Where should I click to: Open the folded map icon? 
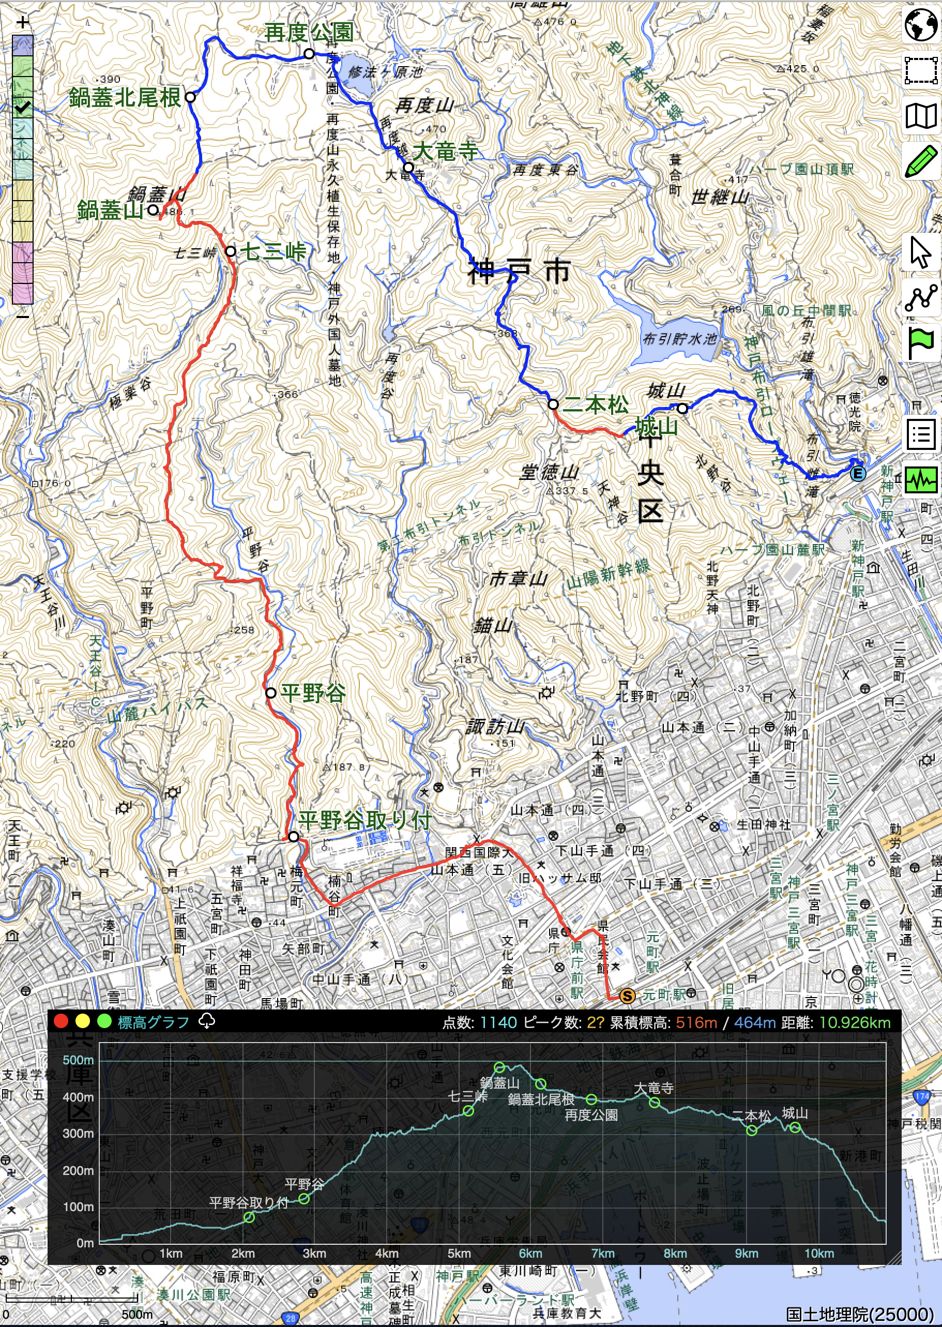click(920, 115)
